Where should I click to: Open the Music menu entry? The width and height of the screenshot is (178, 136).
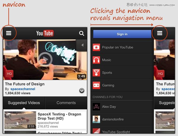pos(122,60)
